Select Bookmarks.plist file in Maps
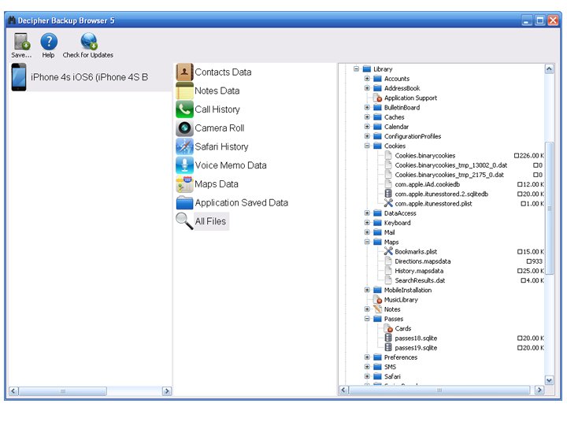The height and width of the screenshot is (422, 567). [x=415, y=252]
